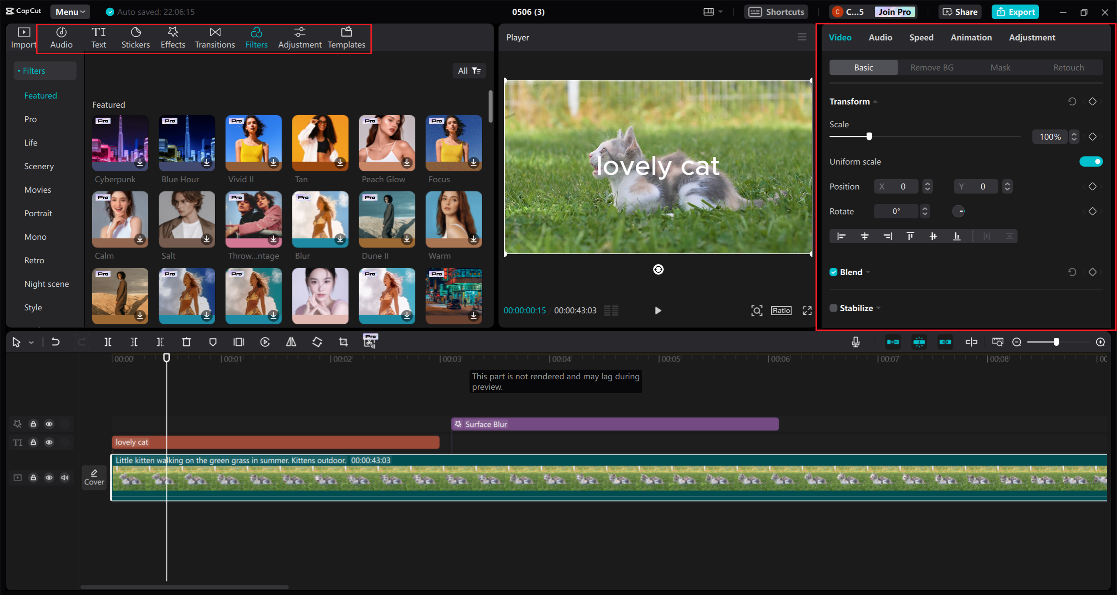
Task: Select the Portrait filter category
Action: tap(38, 213)
